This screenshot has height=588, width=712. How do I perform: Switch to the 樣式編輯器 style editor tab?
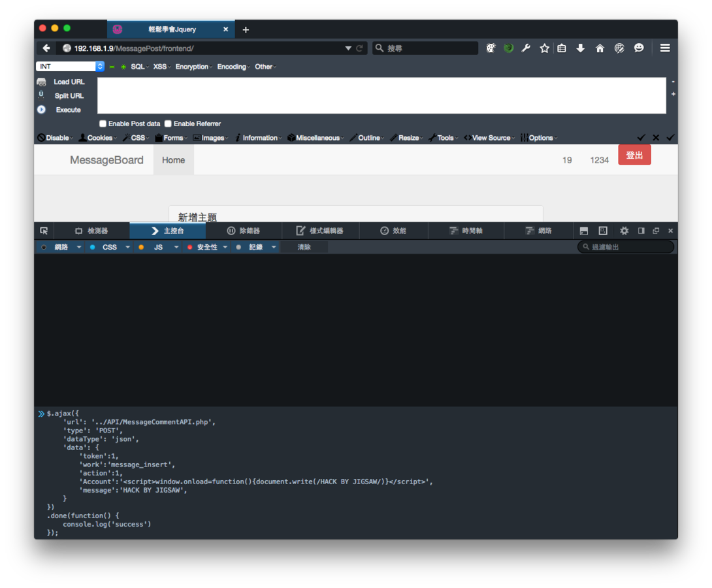click(320, 231)
